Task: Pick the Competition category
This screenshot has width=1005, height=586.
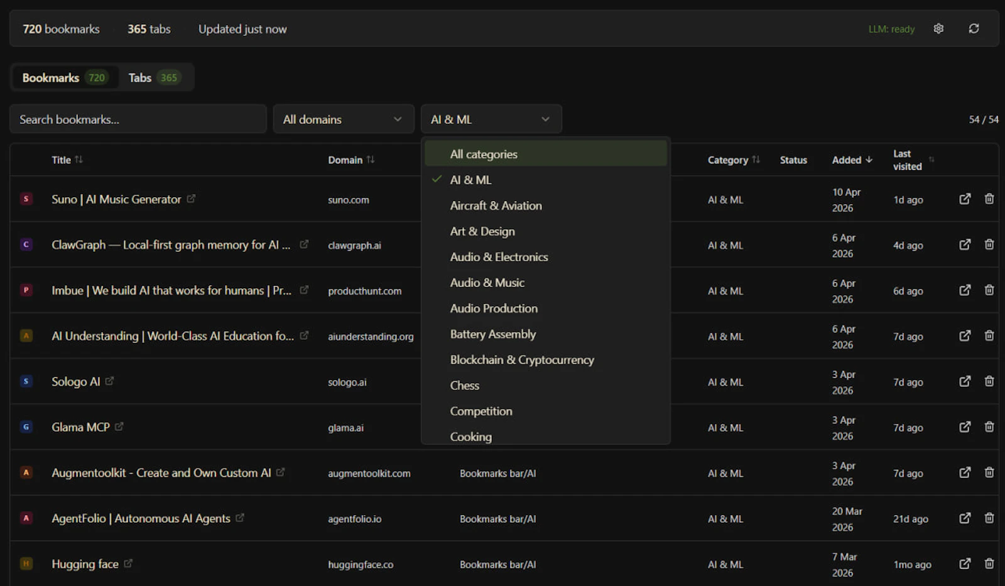Action: (546, 411)
